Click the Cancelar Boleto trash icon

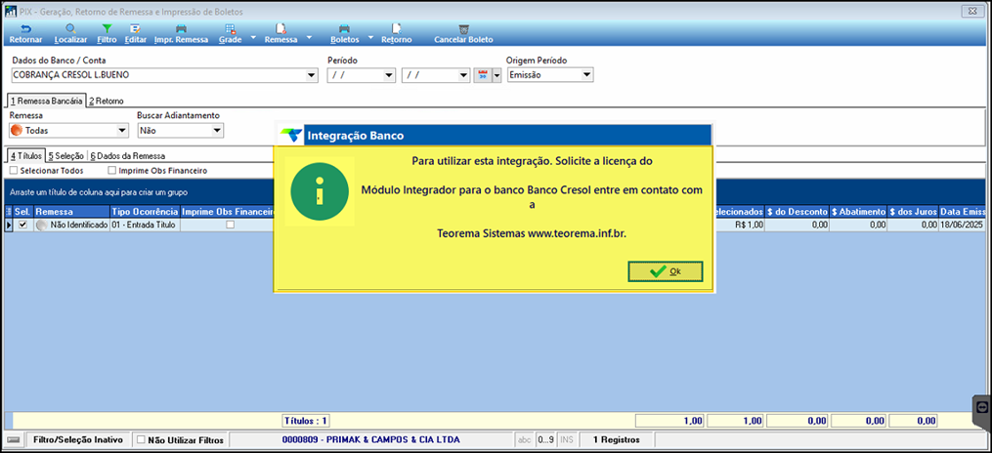coord(463,29)
